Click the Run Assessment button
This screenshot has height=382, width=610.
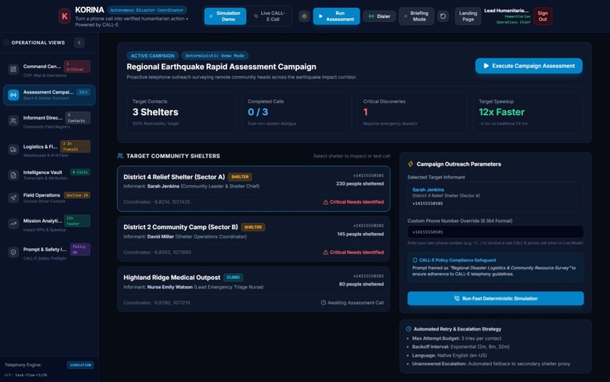[x=337, y=17]
